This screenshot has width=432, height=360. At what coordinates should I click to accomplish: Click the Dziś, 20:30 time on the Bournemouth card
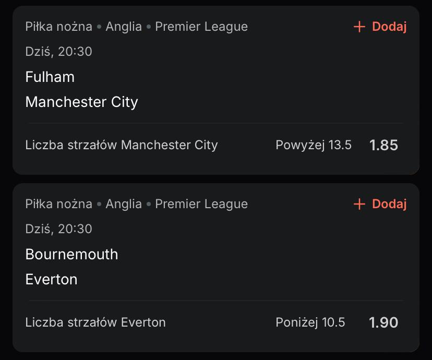pyautogui.click(x=58, y=229)
